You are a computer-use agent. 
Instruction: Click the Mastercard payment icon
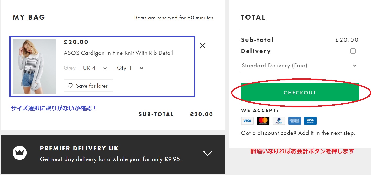click(263, 121)
